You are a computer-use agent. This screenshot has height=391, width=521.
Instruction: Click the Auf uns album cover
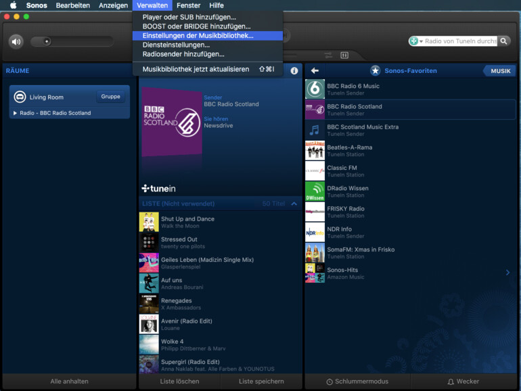[x=149, y=283]
